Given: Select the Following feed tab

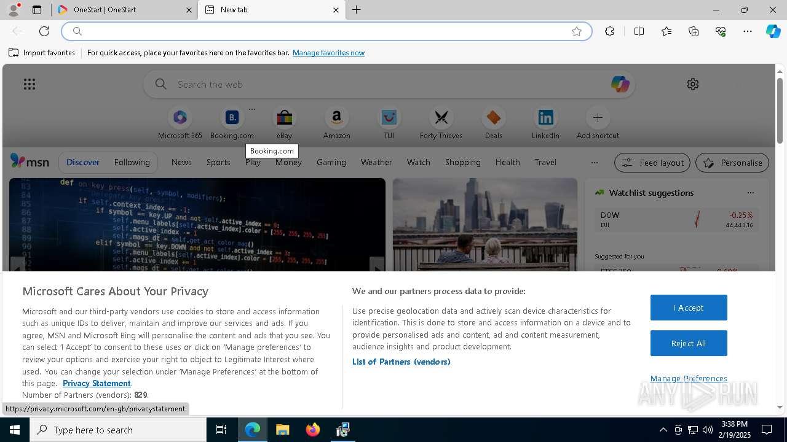Looking at the screenshot, I should (132, 162).
